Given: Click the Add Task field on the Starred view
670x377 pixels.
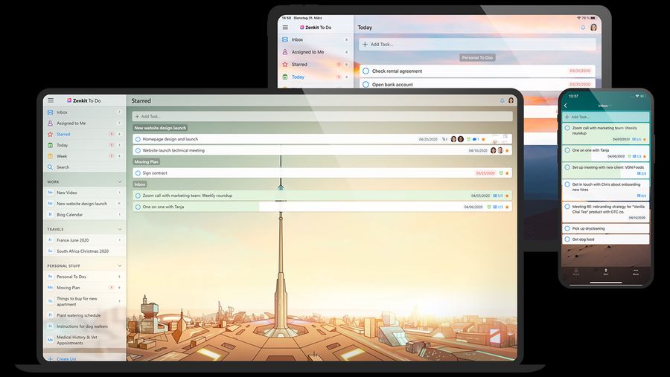Looking at the screenshot, I should coord(322,116).
